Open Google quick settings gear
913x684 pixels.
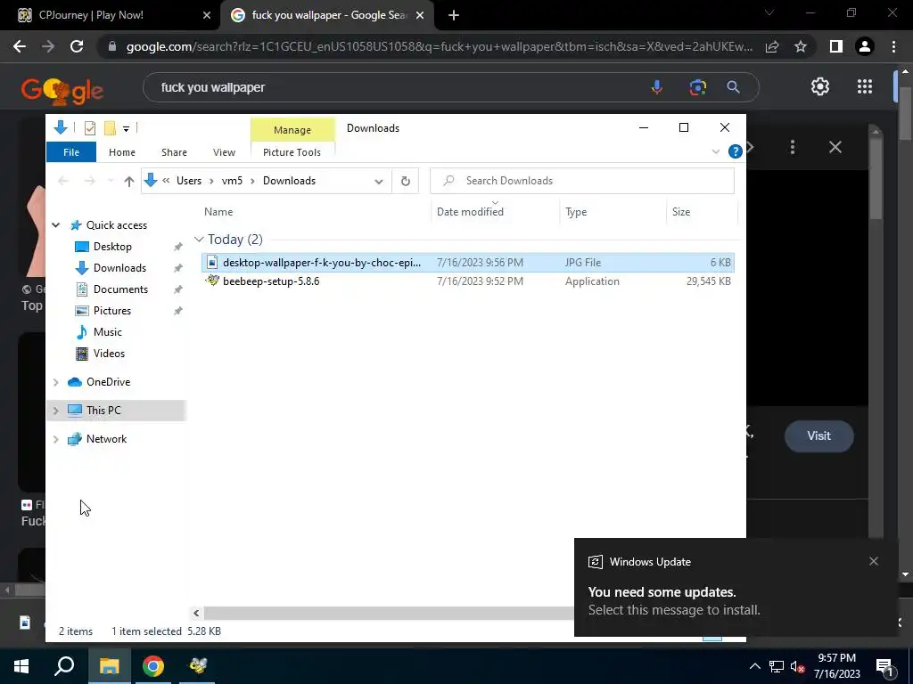pos(820,86)
